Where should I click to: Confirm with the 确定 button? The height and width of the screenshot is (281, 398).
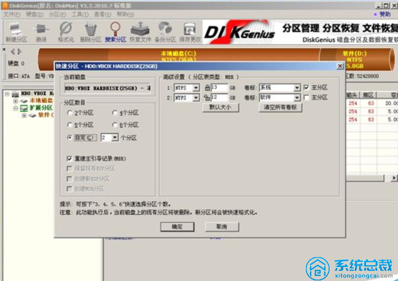click(x=177, y=227)
